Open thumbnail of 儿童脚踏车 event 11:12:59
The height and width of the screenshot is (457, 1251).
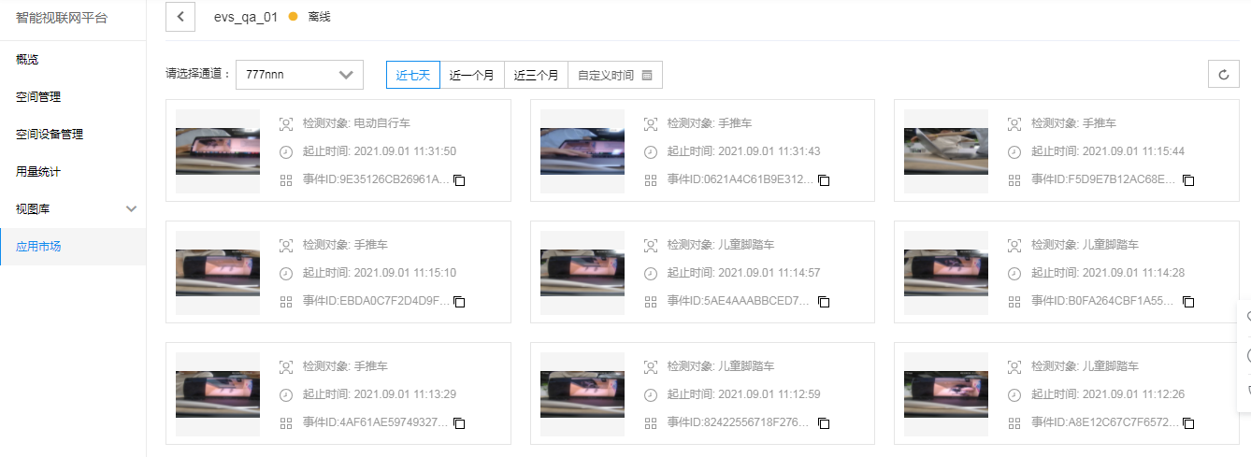pos(582,394)
